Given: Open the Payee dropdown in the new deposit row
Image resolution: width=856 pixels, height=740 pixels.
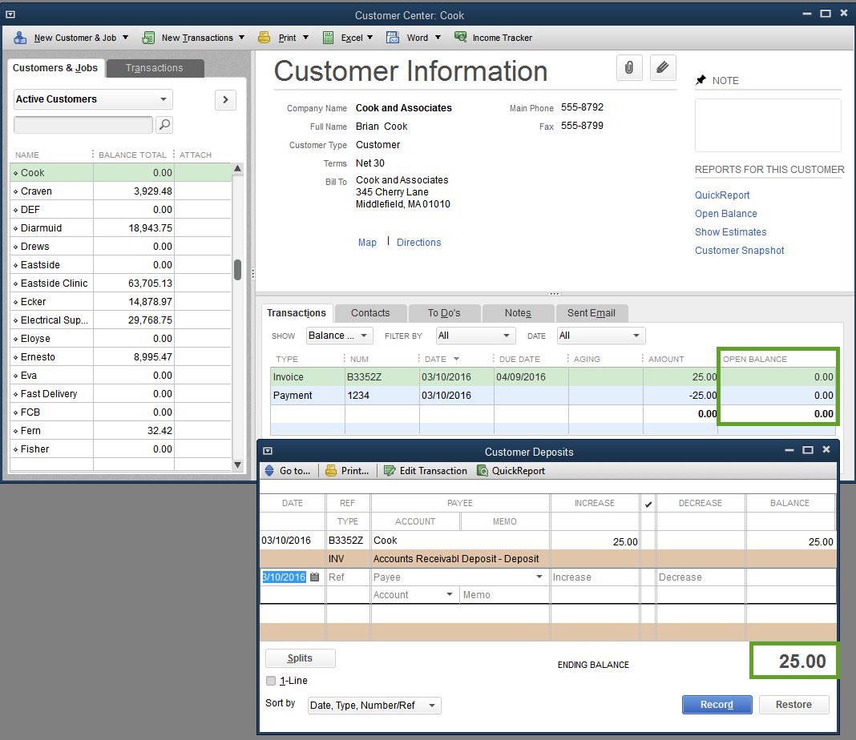Looking at the screenshot, I should pyautogui.click(x=538, y=577).
